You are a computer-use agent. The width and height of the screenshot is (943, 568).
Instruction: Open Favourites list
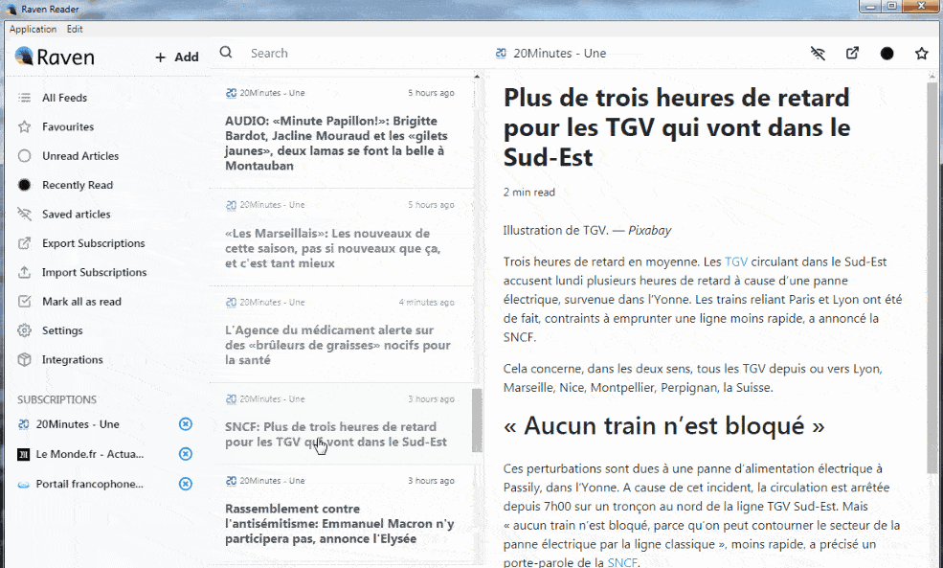click(x=68, y=126)
